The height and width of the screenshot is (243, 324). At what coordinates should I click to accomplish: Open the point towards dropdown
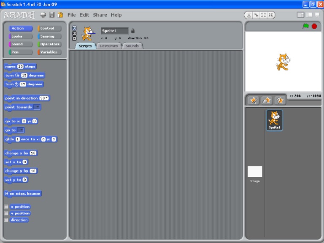[37, 107]
